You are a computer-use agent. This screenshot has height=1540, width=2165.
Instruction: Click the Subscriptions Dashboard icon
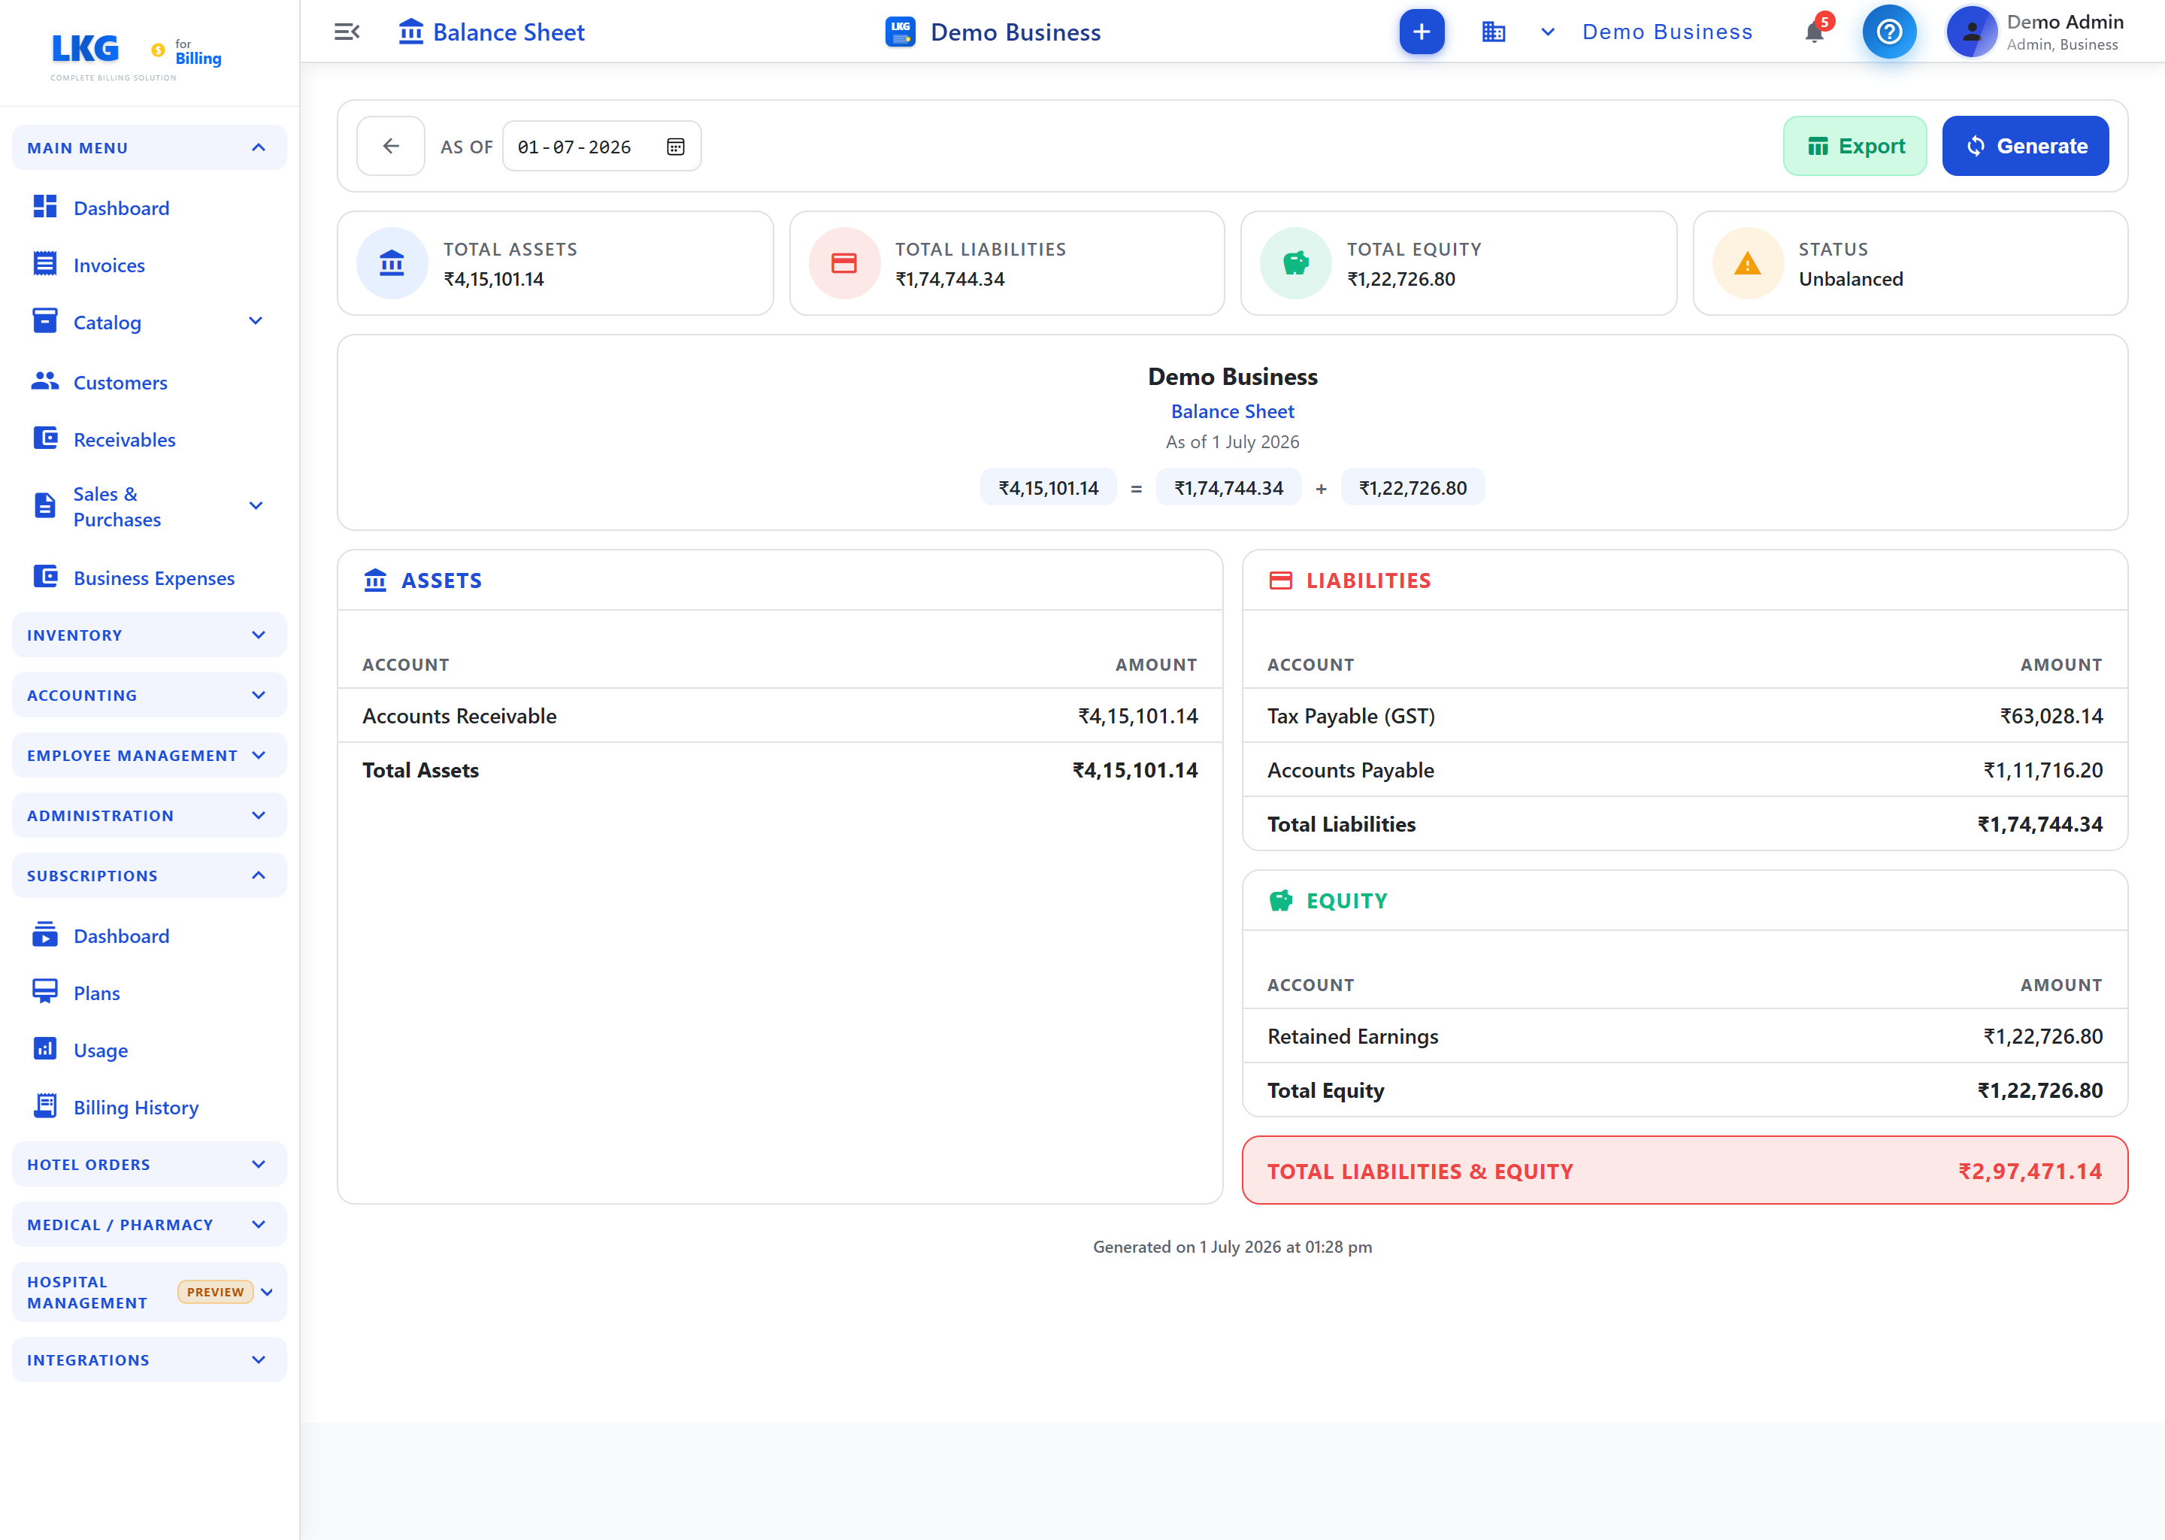pyautogui.click(x=44, y=935)
